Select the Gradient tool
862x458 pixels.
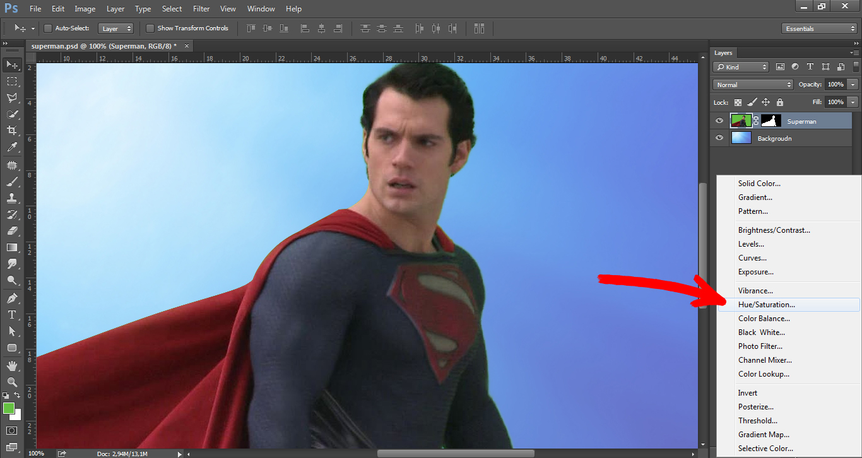click(11, 247)
